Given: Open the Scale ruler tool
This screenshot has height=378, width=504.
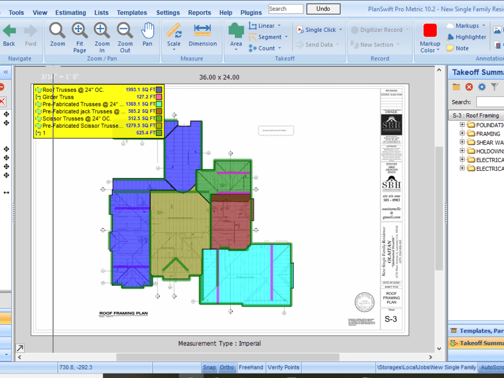Looking at the screenshot, I should coord(174,31).
